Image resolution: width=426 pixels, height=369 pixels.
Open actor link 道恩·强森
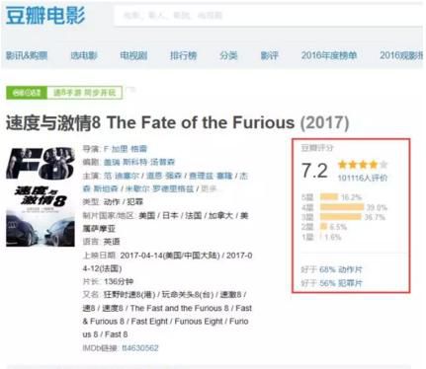pos(164,176)
